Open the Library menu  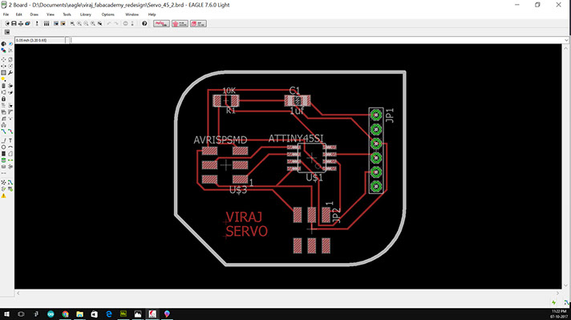click(x=86, y=14)
